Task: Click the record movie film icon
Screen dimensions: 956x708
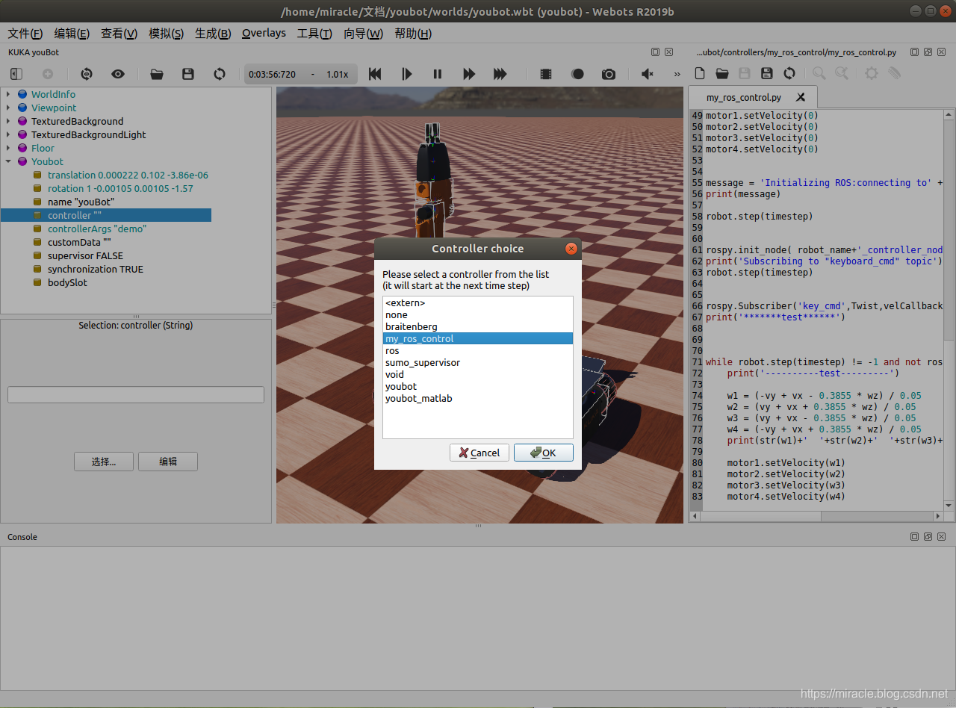Action: click(x=546, y=74)
